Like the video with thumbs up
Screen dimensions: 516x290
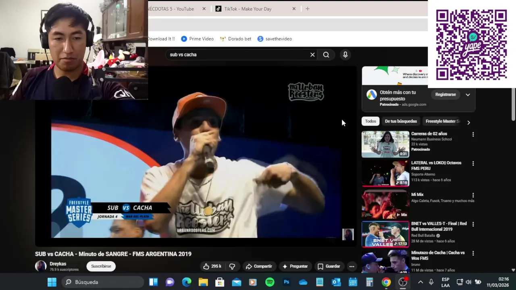coord(212,266)
